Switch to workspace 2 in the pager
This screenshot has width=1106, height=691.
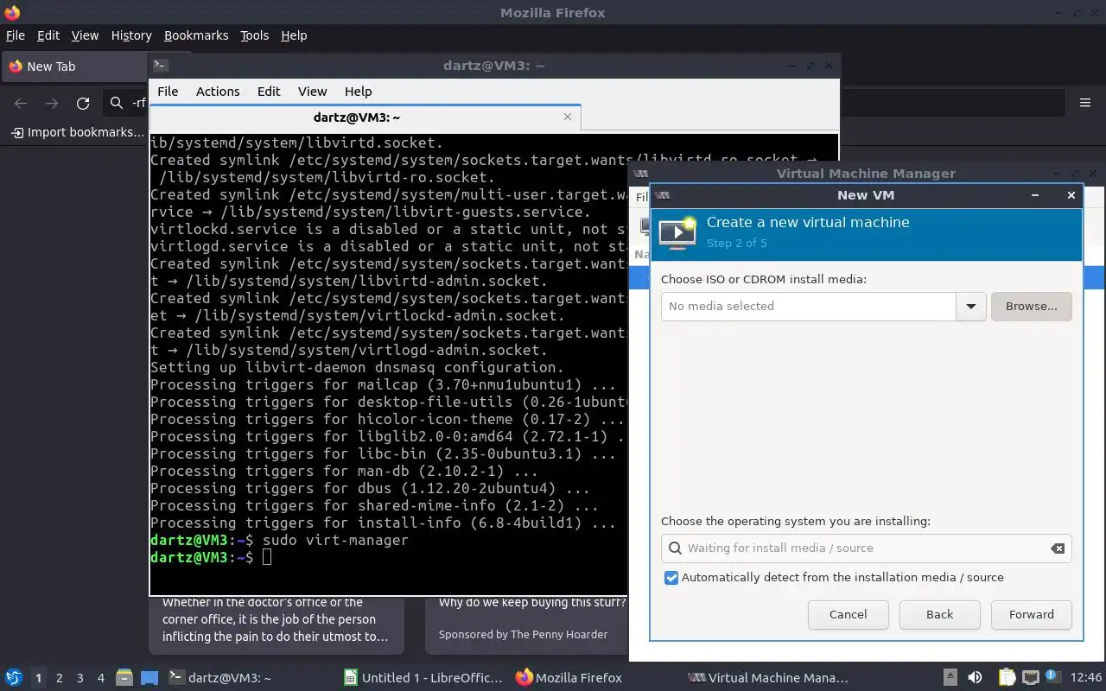[x=60, y=678]
